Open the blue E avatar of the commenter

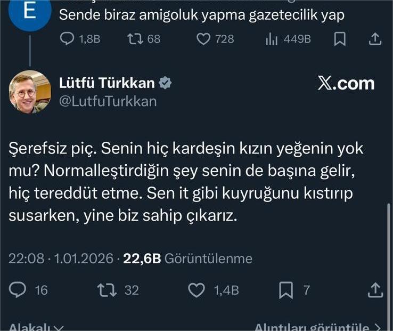[x=30, y=13]
